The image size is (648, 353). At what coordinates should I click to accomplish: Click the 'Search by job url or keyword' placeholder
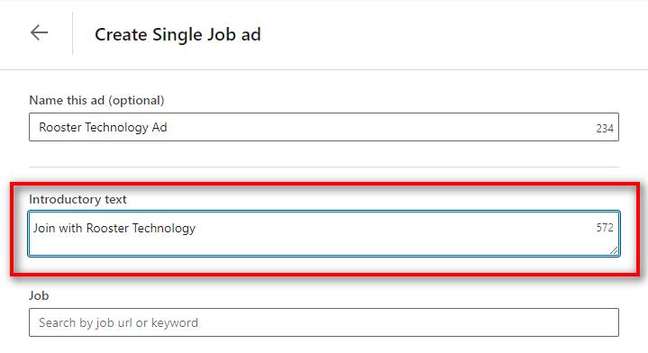[x=119, y=322]
